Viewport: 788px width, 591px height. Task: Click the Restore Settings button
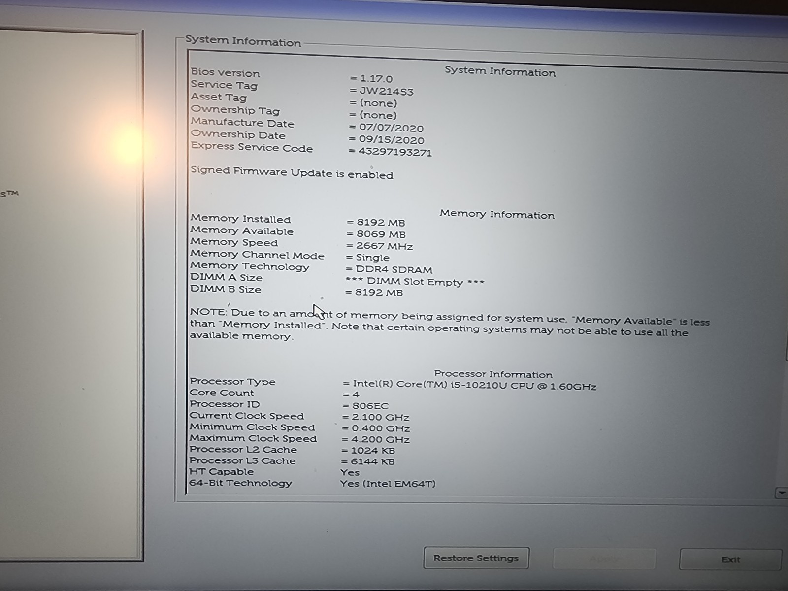[x=476, y=558]
